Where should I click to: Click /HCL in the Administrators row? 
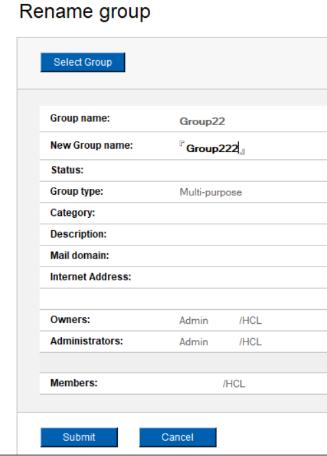click(x=251, y=342)
